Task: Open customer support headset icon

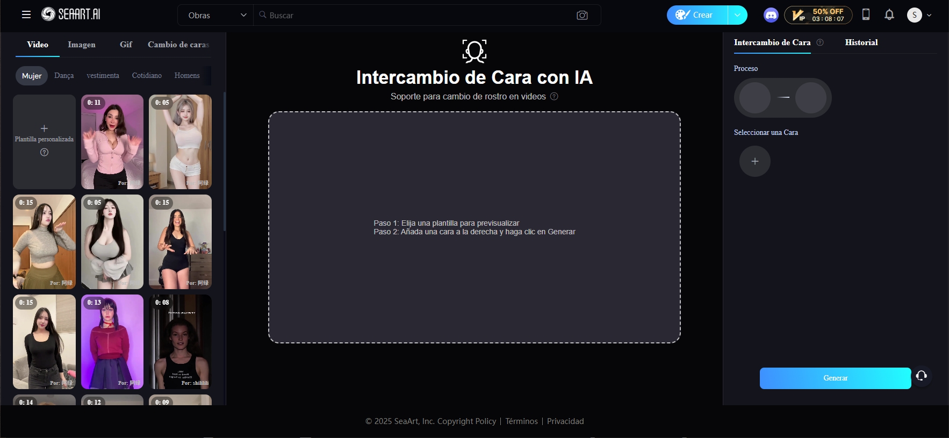Action: 922,376
